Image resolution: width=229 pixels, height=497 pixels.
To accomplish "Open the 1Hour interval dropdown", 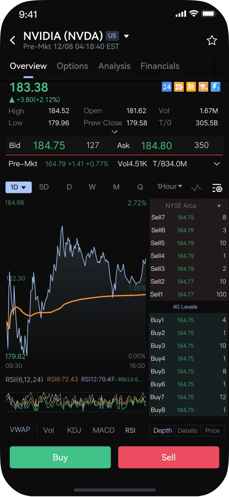I will (170, 187).
